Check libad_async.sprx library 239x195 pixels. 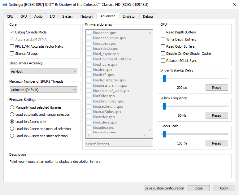point(89,54)
